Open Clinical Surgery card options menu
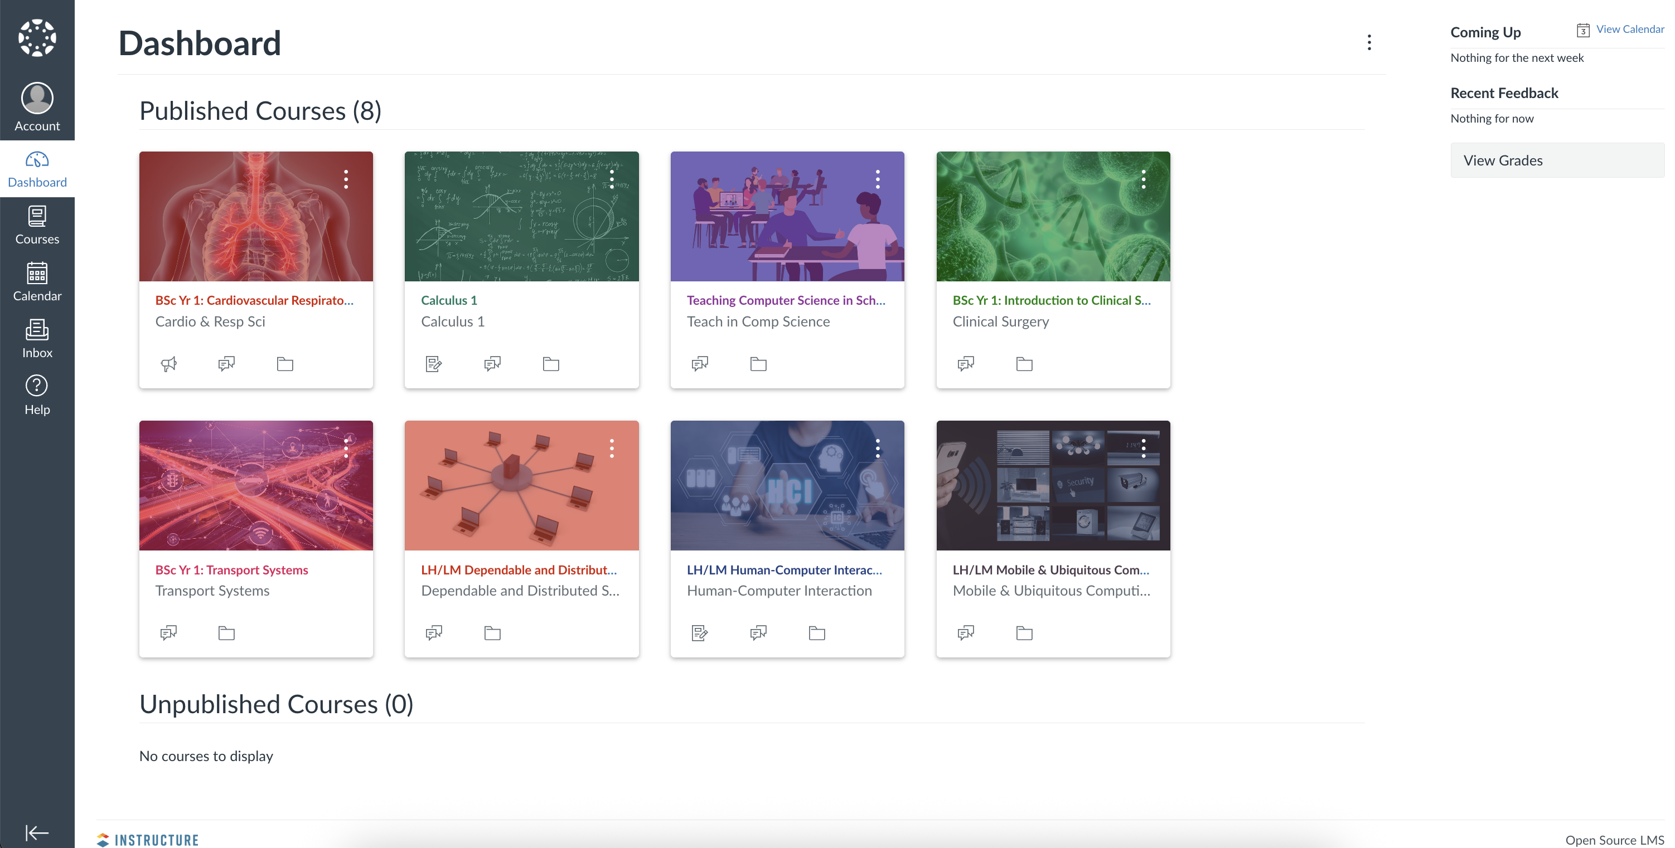 click(x=1143, y=179)
